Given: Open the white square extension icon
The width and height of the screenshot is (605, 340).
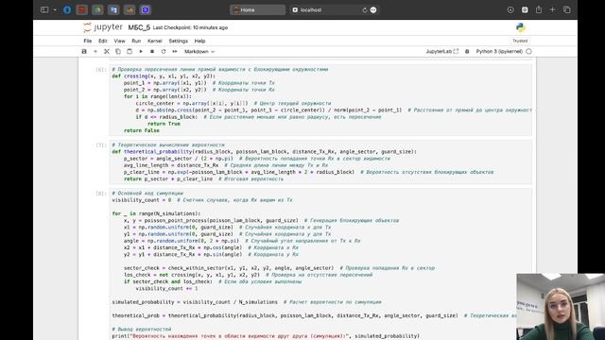Looking at the screenshot, I should [x=525, y=10].
